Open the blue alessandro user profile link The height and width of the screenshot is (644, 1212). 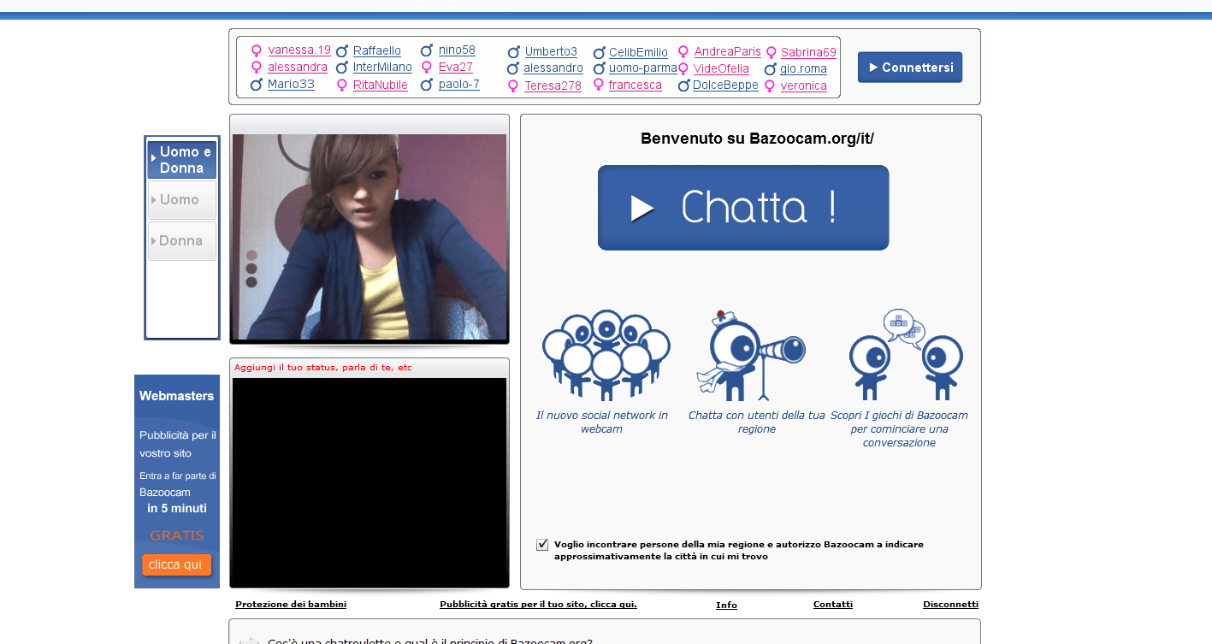tap(553, 68)
